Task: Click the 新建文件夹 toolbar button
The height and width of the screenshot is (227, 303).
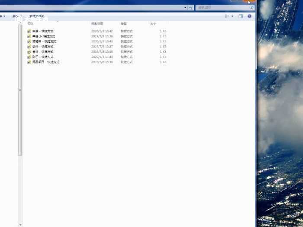Action: pos(37,16)
